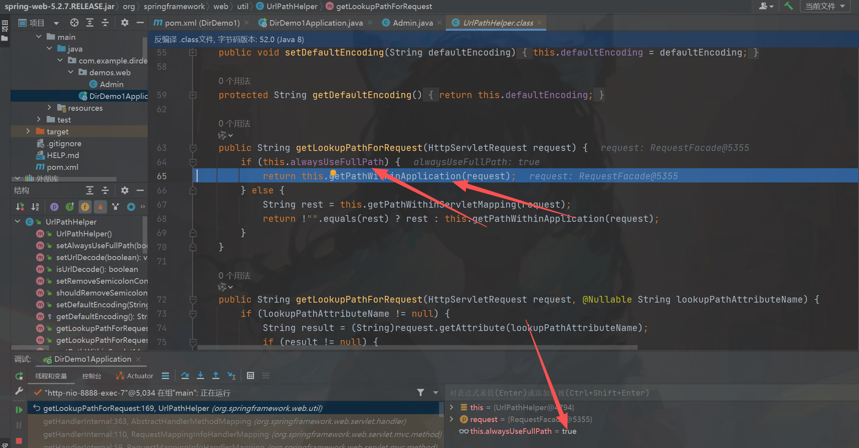Toggle Show Non-Public lock filter
Screen dimensions: 859x448
(x=100, y=206)
